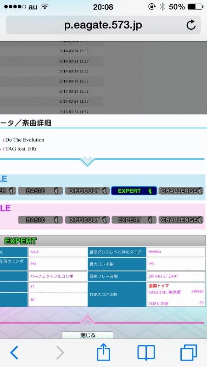The width and height of the screenshot is (207, 367).
Task: Open the Bookmarks book icon
Action: (x=146, y=352)
